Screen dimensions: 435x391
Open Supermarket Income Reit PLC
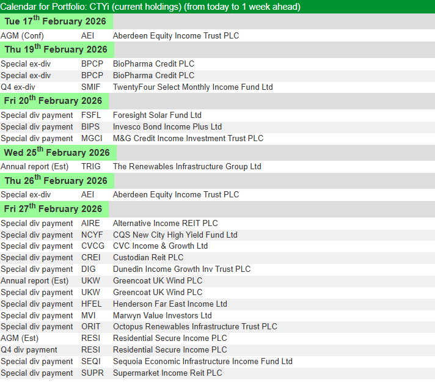(x=167, y=373)
